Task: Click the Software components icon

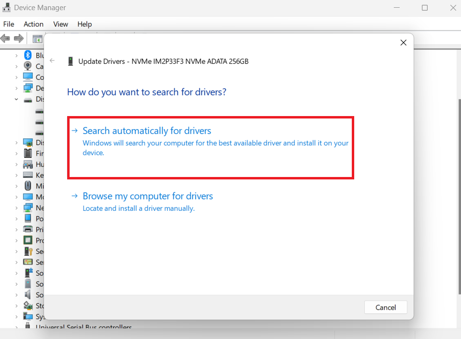Action: (x=29, y=273)
